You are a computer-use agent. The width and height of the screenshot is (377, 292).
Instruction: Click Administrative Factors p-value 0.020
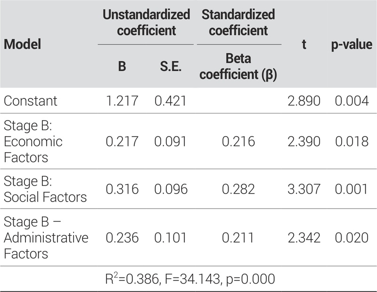click(x=352, y=237)
